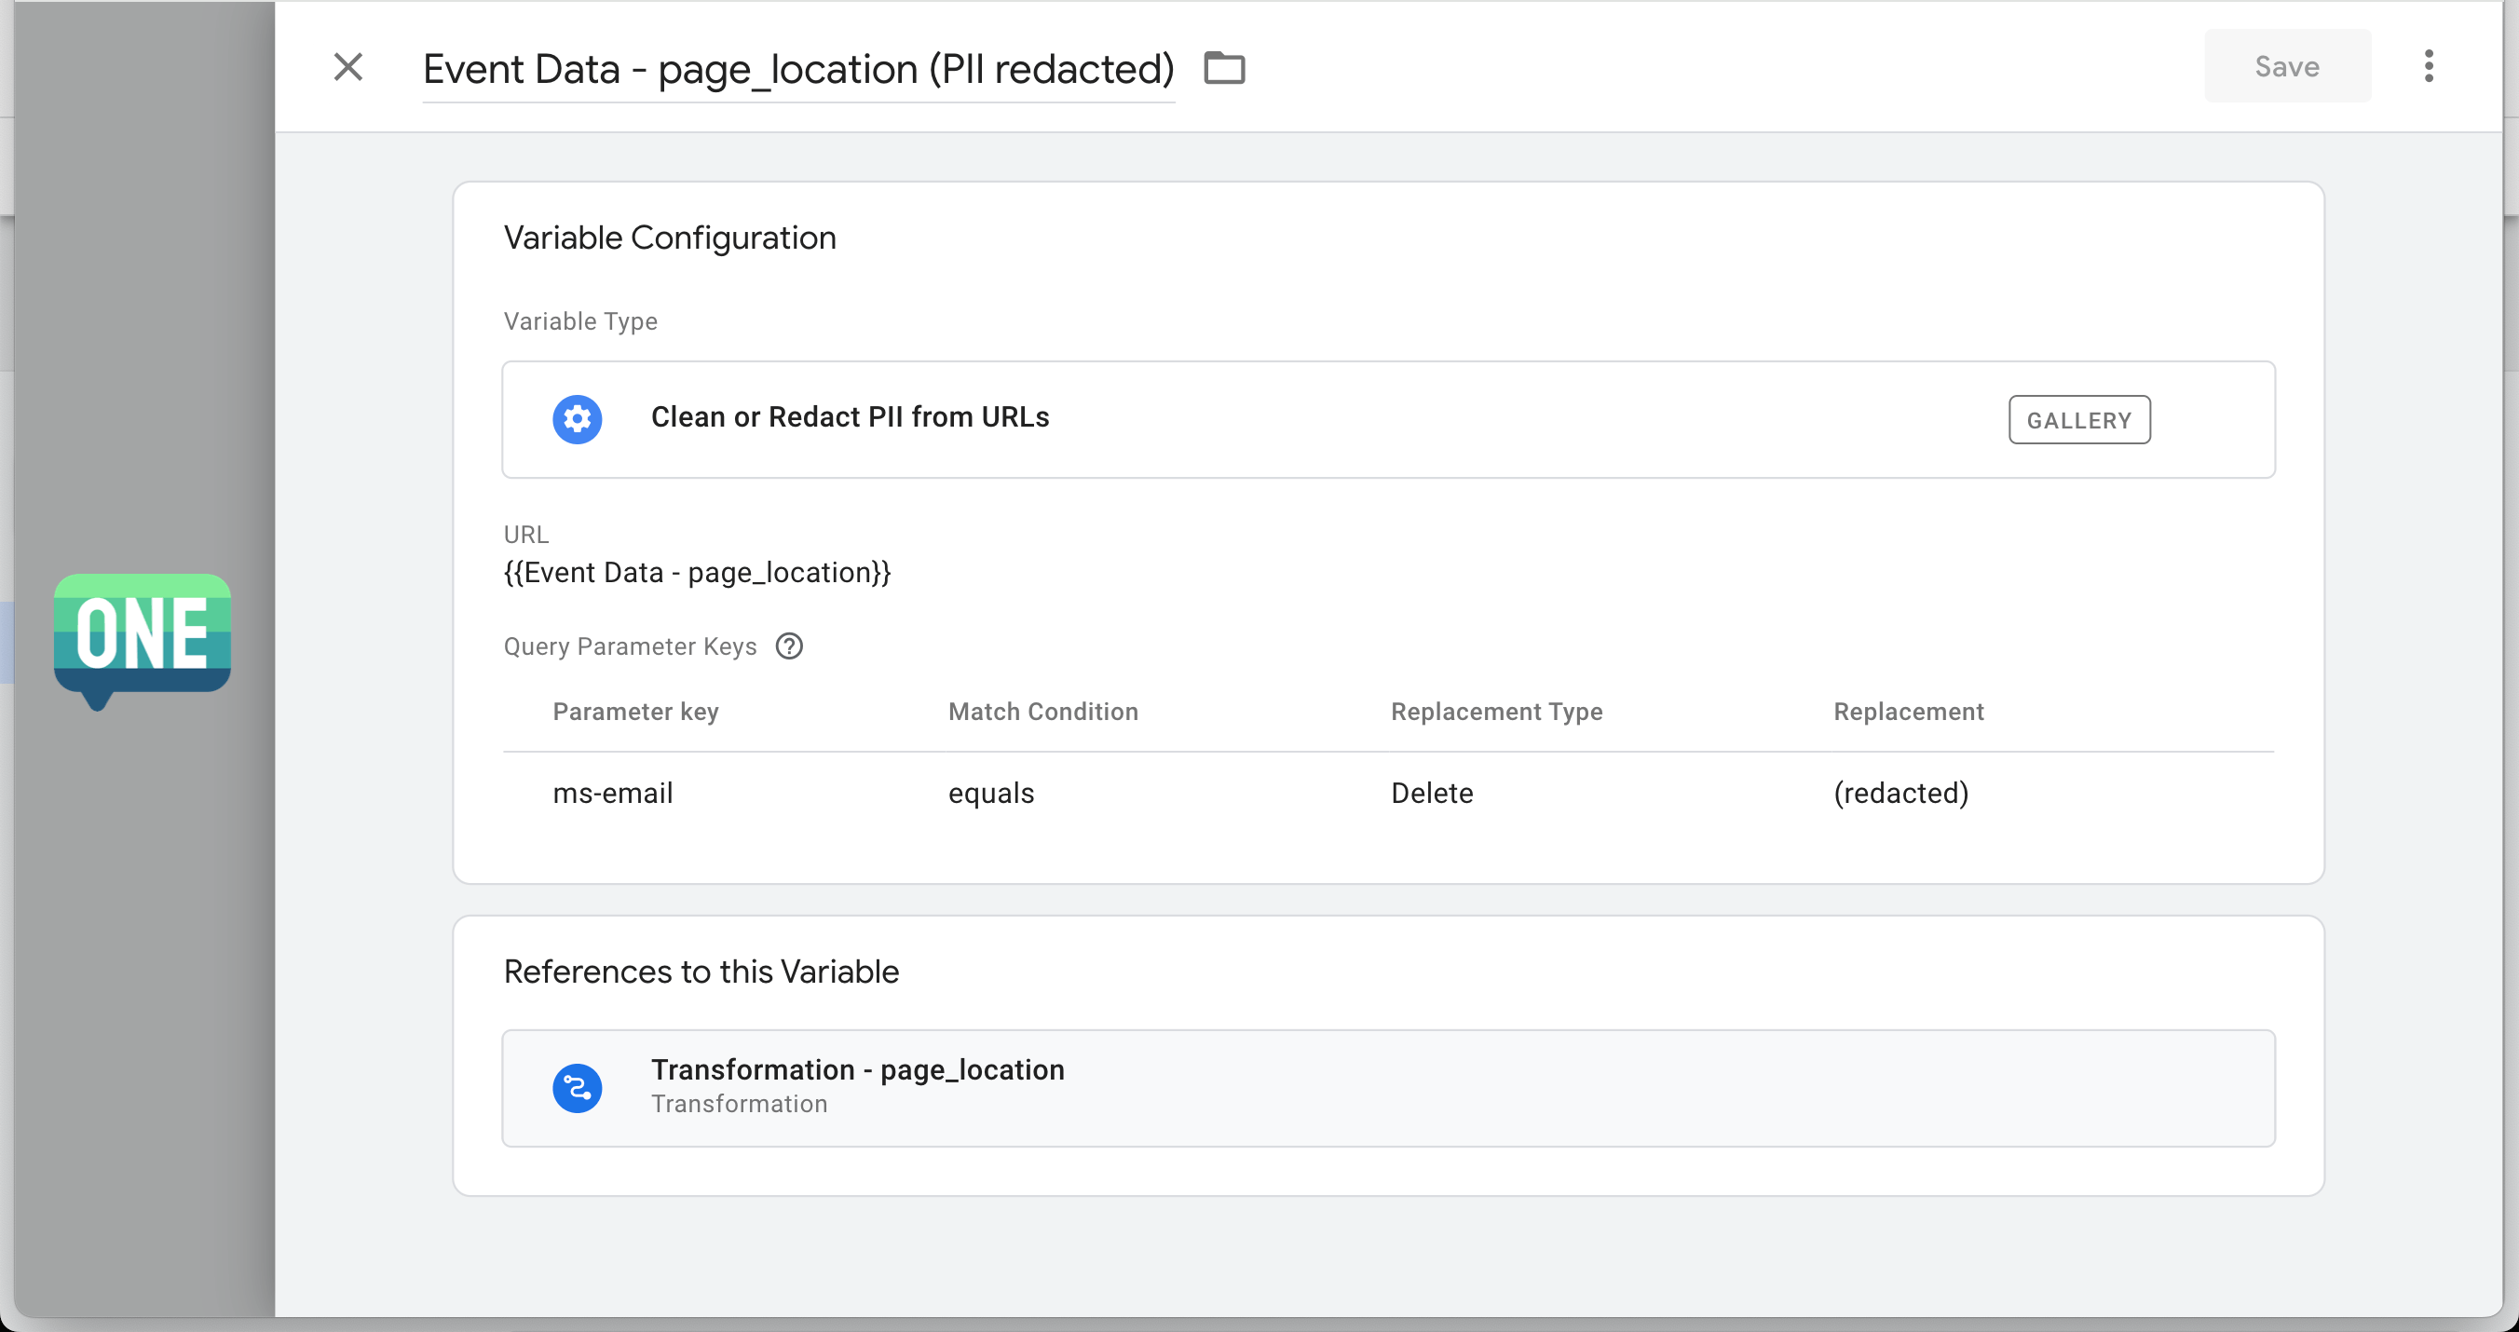This screenshot has height=1332, width=2519.
Task: Click the equals match condition cell
Action: click(990, 793)
